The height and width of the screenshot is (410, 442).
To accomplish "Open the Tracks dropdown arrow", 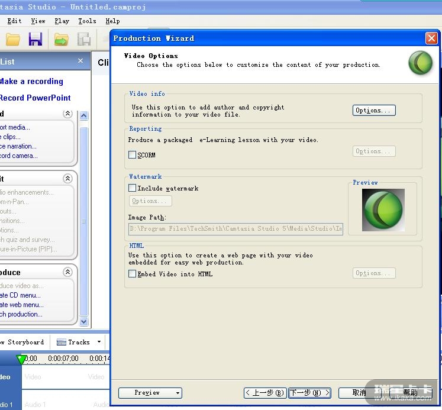I will click(x=99, y=342).
